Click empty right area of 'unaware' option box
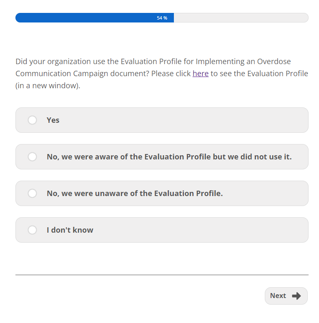The width and height of the screenshot is (319, 323). [267, 194]
